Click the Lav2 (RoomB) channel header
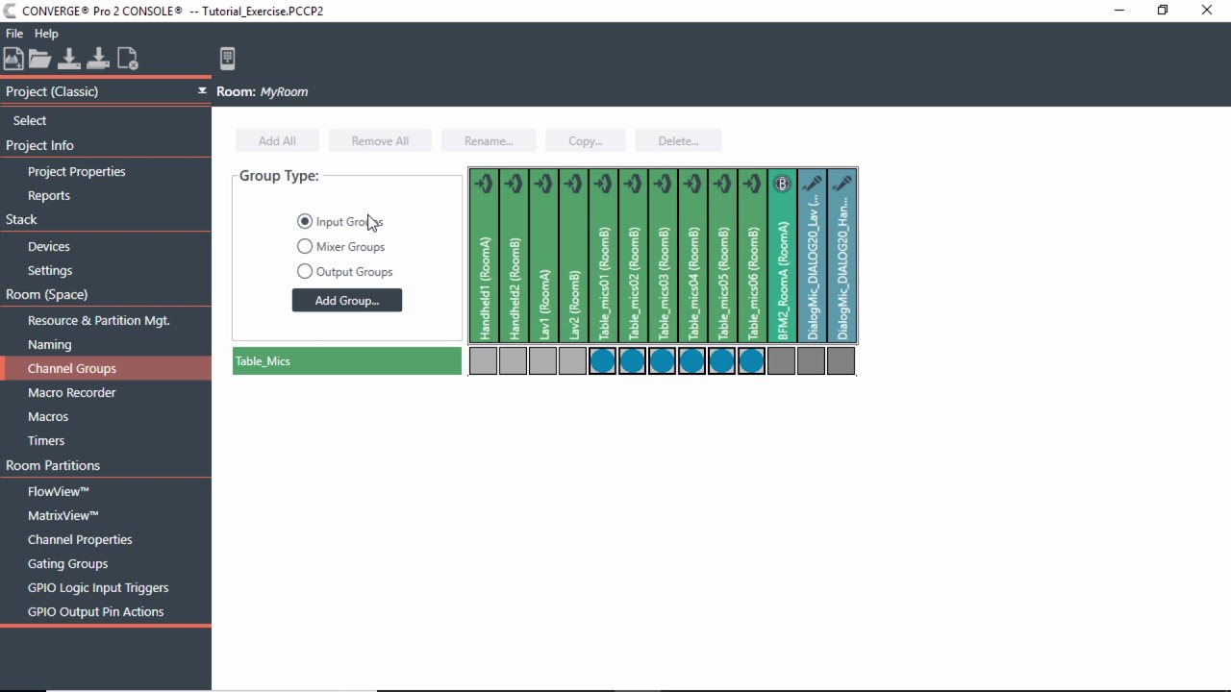1231x692 pixels. pos(573,256)
